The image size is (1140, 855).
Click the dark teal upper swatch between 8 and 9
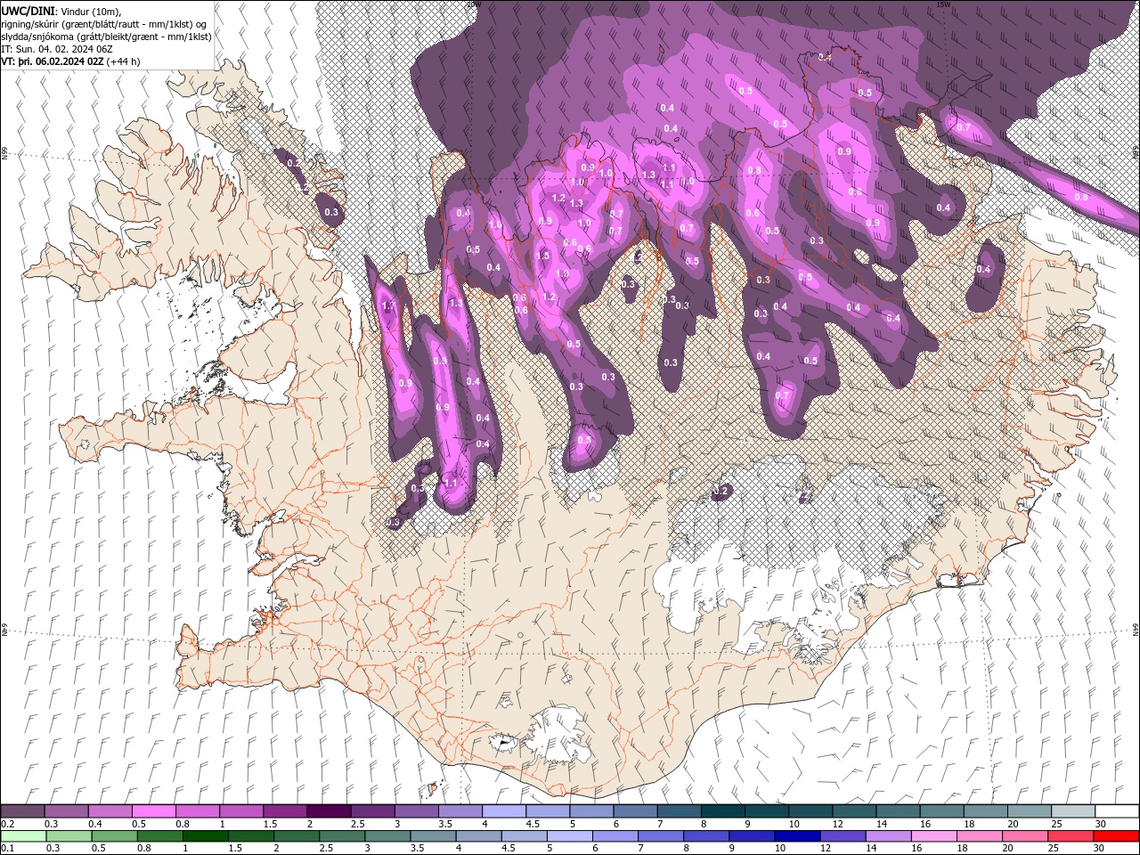click(722, 811)
